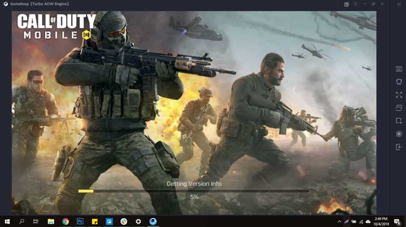The width and height of the screenshot is (406, 227).
Task: Restore down the Gameloop window
Action: pyautogui.click(x=374, y=4)
